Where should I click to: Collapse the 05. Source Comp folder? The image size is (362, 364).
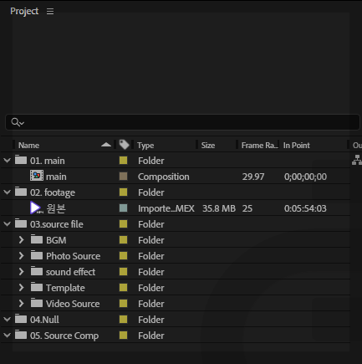click(7, 336)
